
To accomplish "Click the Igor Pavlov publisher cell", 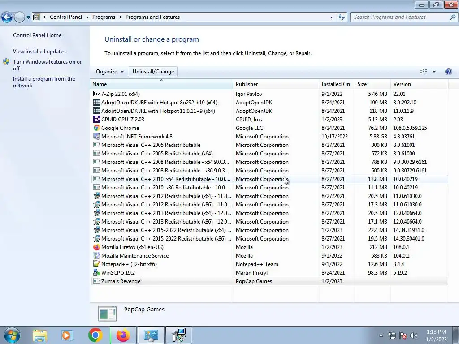I will 249,94.
